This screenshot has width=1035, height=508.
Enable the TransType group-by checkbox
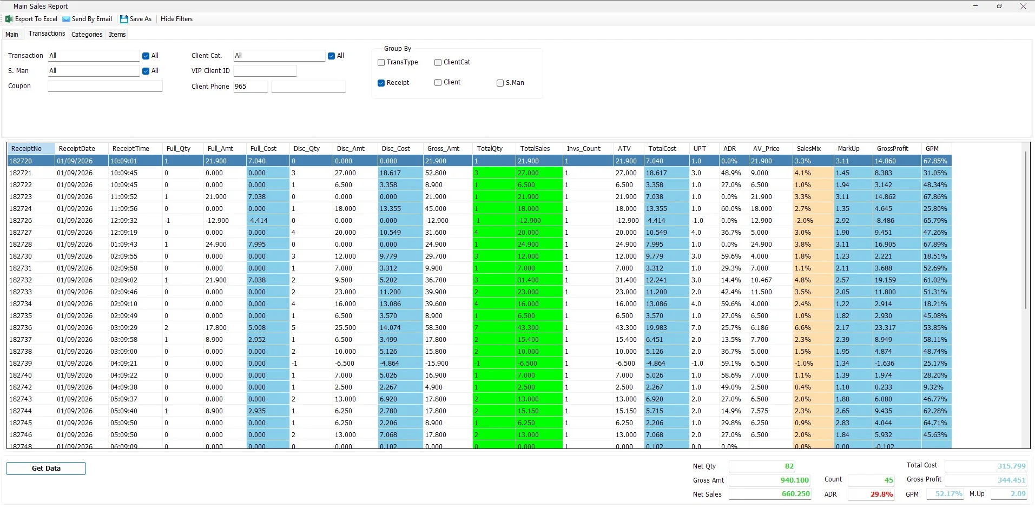pyautogui.click(x=381, y=62)
